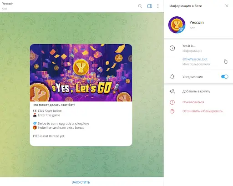Click the Информация о боте panel title
The width and height of the screenshot is (233, 186).
[x=186, y=6]
